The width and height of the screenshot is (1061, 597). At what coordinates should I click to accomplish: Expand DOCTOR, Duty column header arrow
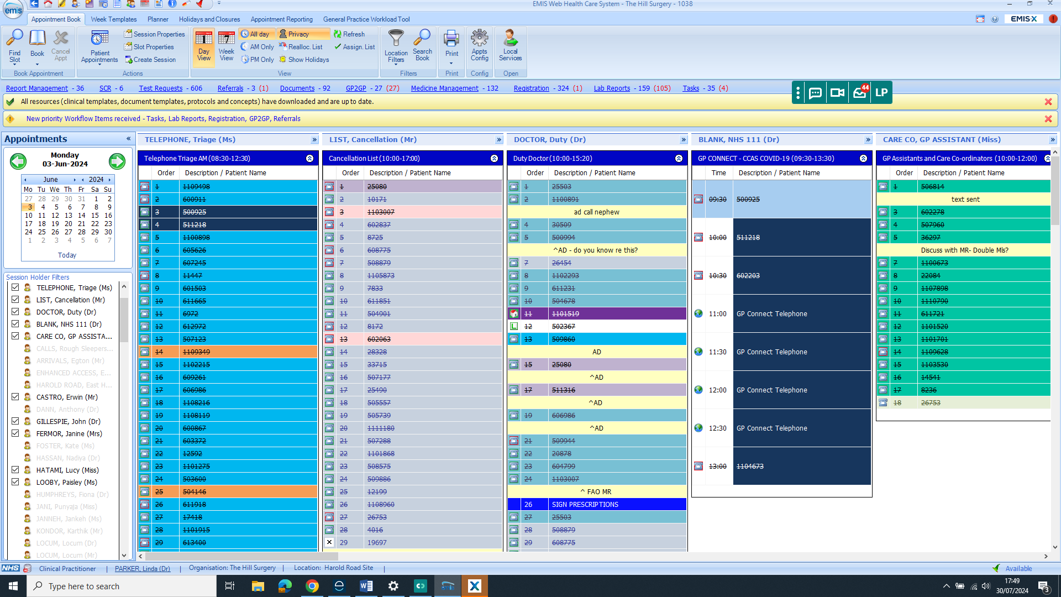click(x=684, y=140)
